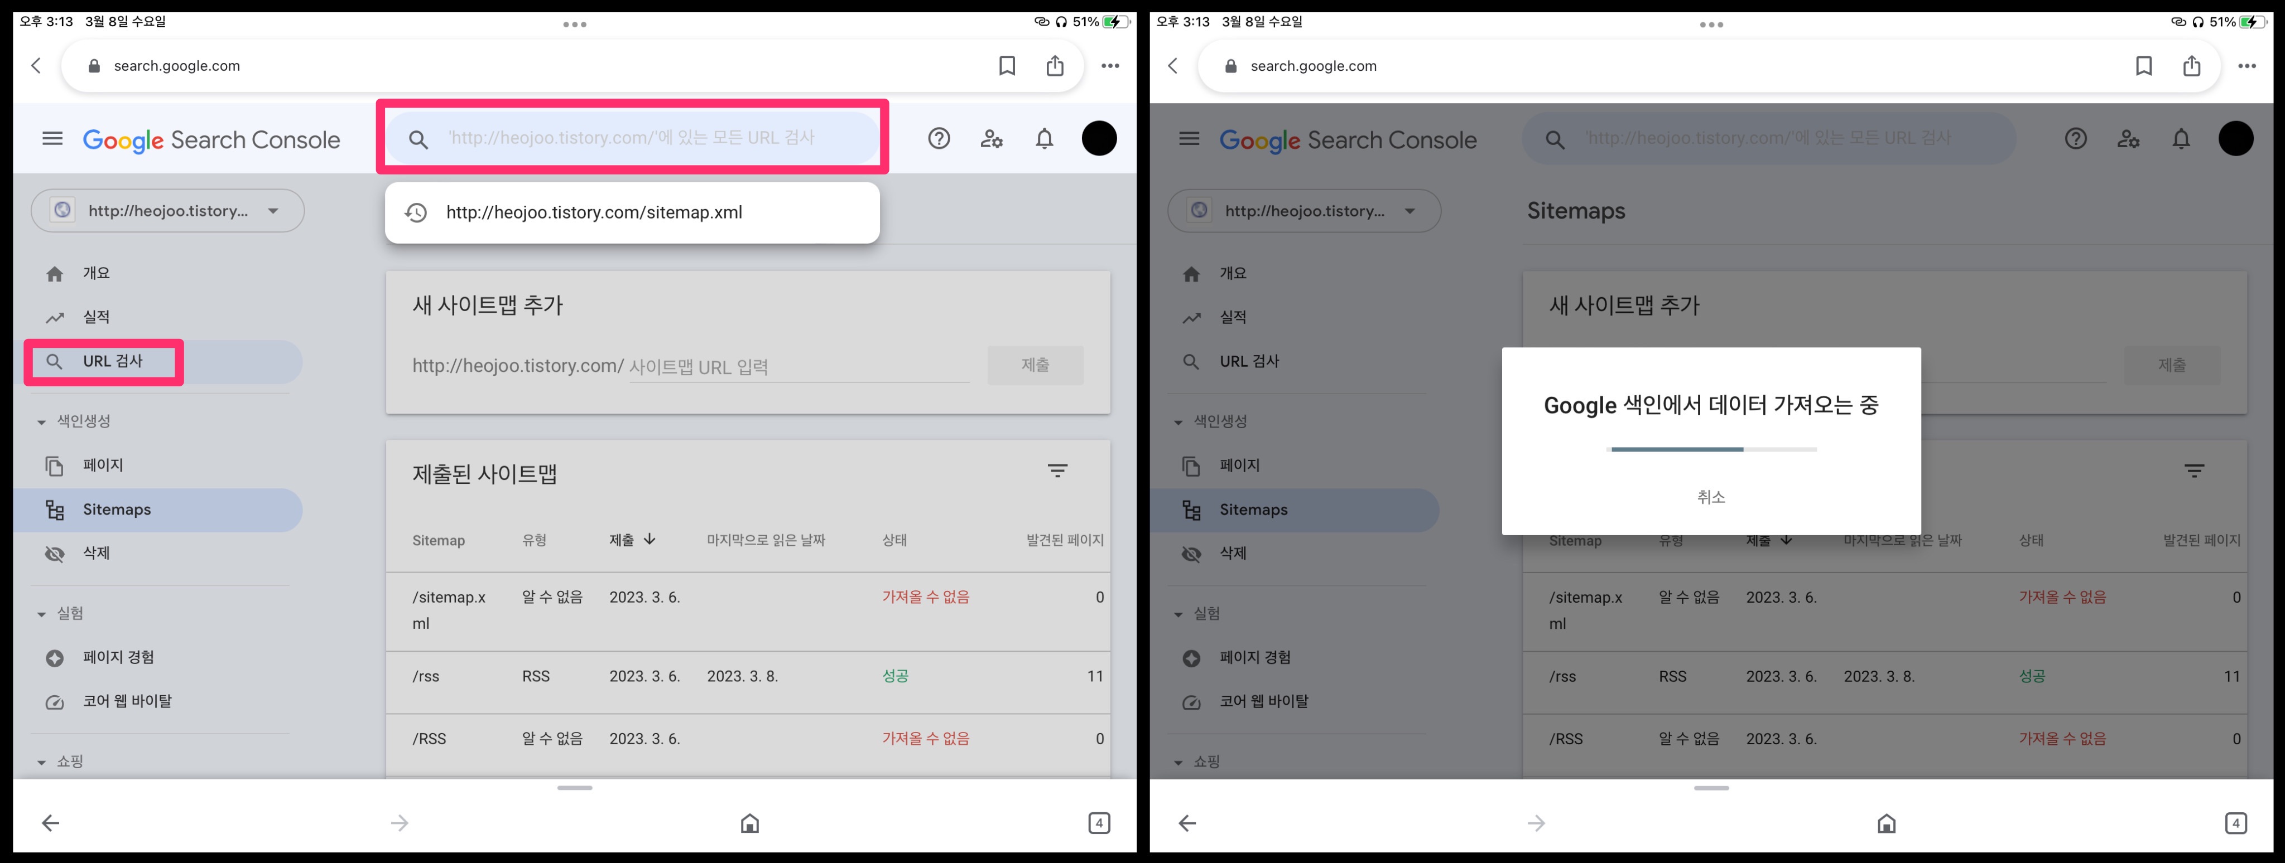
Task: Open tabs counter in right bottom bar
Action: pyautogui.click(x=2236, y=823)
